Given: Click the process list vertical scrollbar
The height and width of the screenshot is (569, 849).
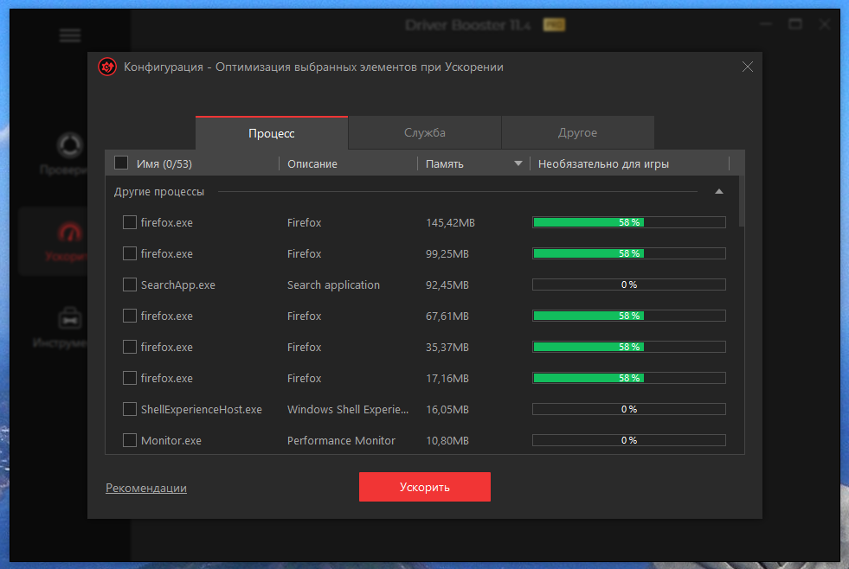Looking at the screenshot, I should [742, 201].
